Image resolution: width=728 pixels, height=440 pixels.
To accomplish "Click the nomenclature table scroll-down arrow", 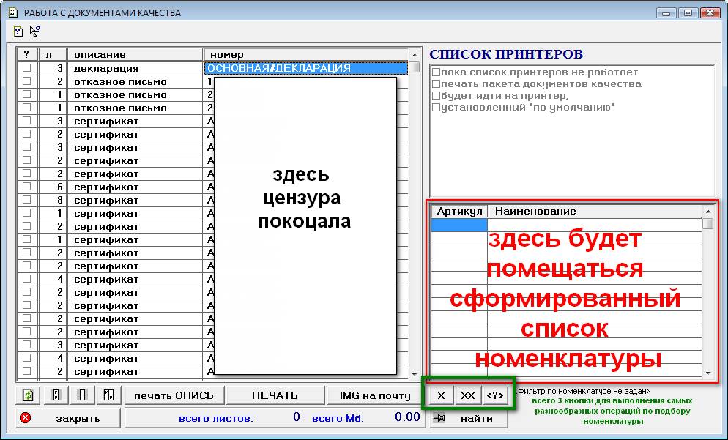I will tap(708, 373).
